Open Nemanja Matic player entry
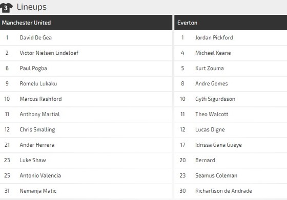287x200 pixels. pos(38,191)
